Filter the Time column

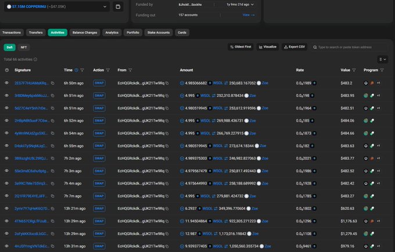[x=82, y=70]
